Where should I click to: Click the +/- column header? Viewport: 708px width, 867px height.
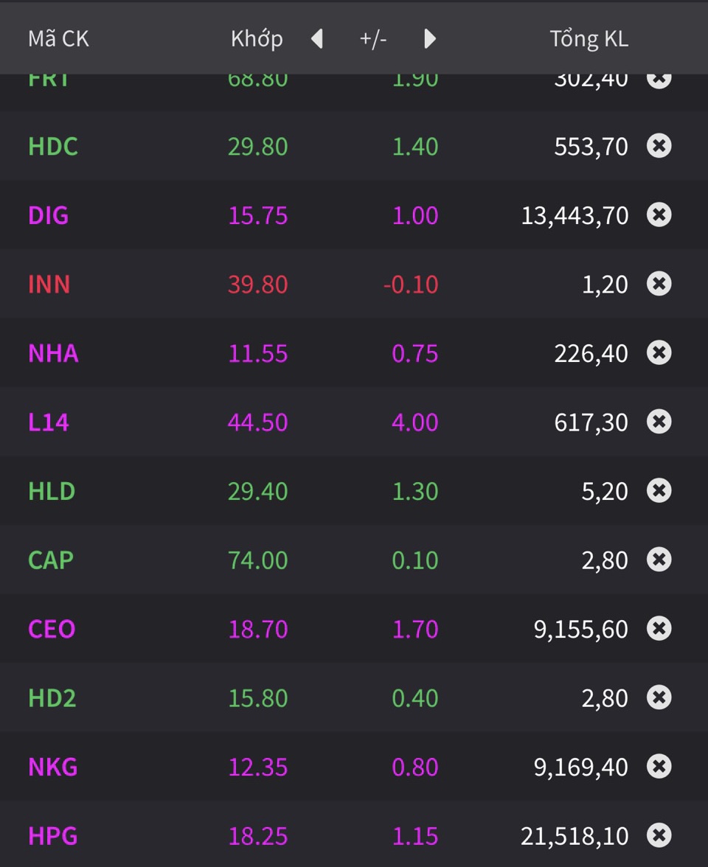pos(373,39)
